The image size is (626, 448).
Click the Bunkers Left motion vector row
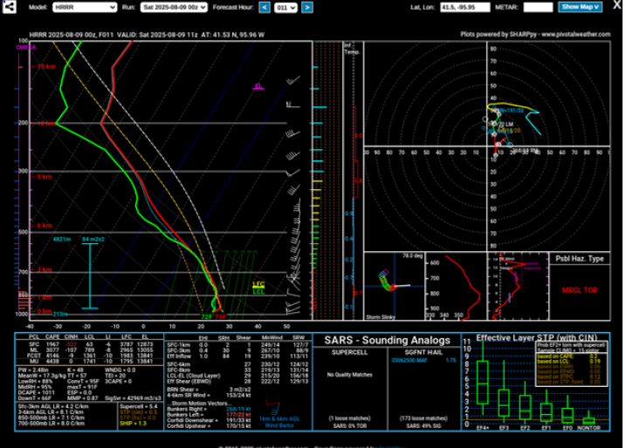click(x=209, y=415)
